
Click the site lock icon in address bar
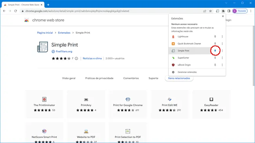[x=23, y=11]
